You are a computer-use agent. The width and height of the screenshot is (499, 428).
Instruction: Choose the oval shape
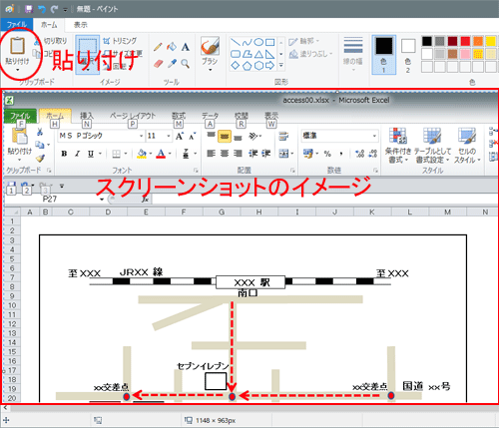[258, 42]
